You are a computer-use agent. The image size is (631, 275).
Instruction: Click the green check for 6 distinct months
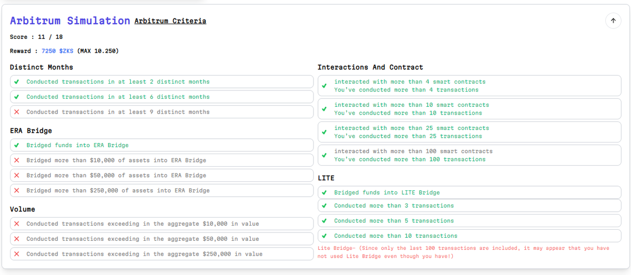pyautogui.click(x=17, y=97)
